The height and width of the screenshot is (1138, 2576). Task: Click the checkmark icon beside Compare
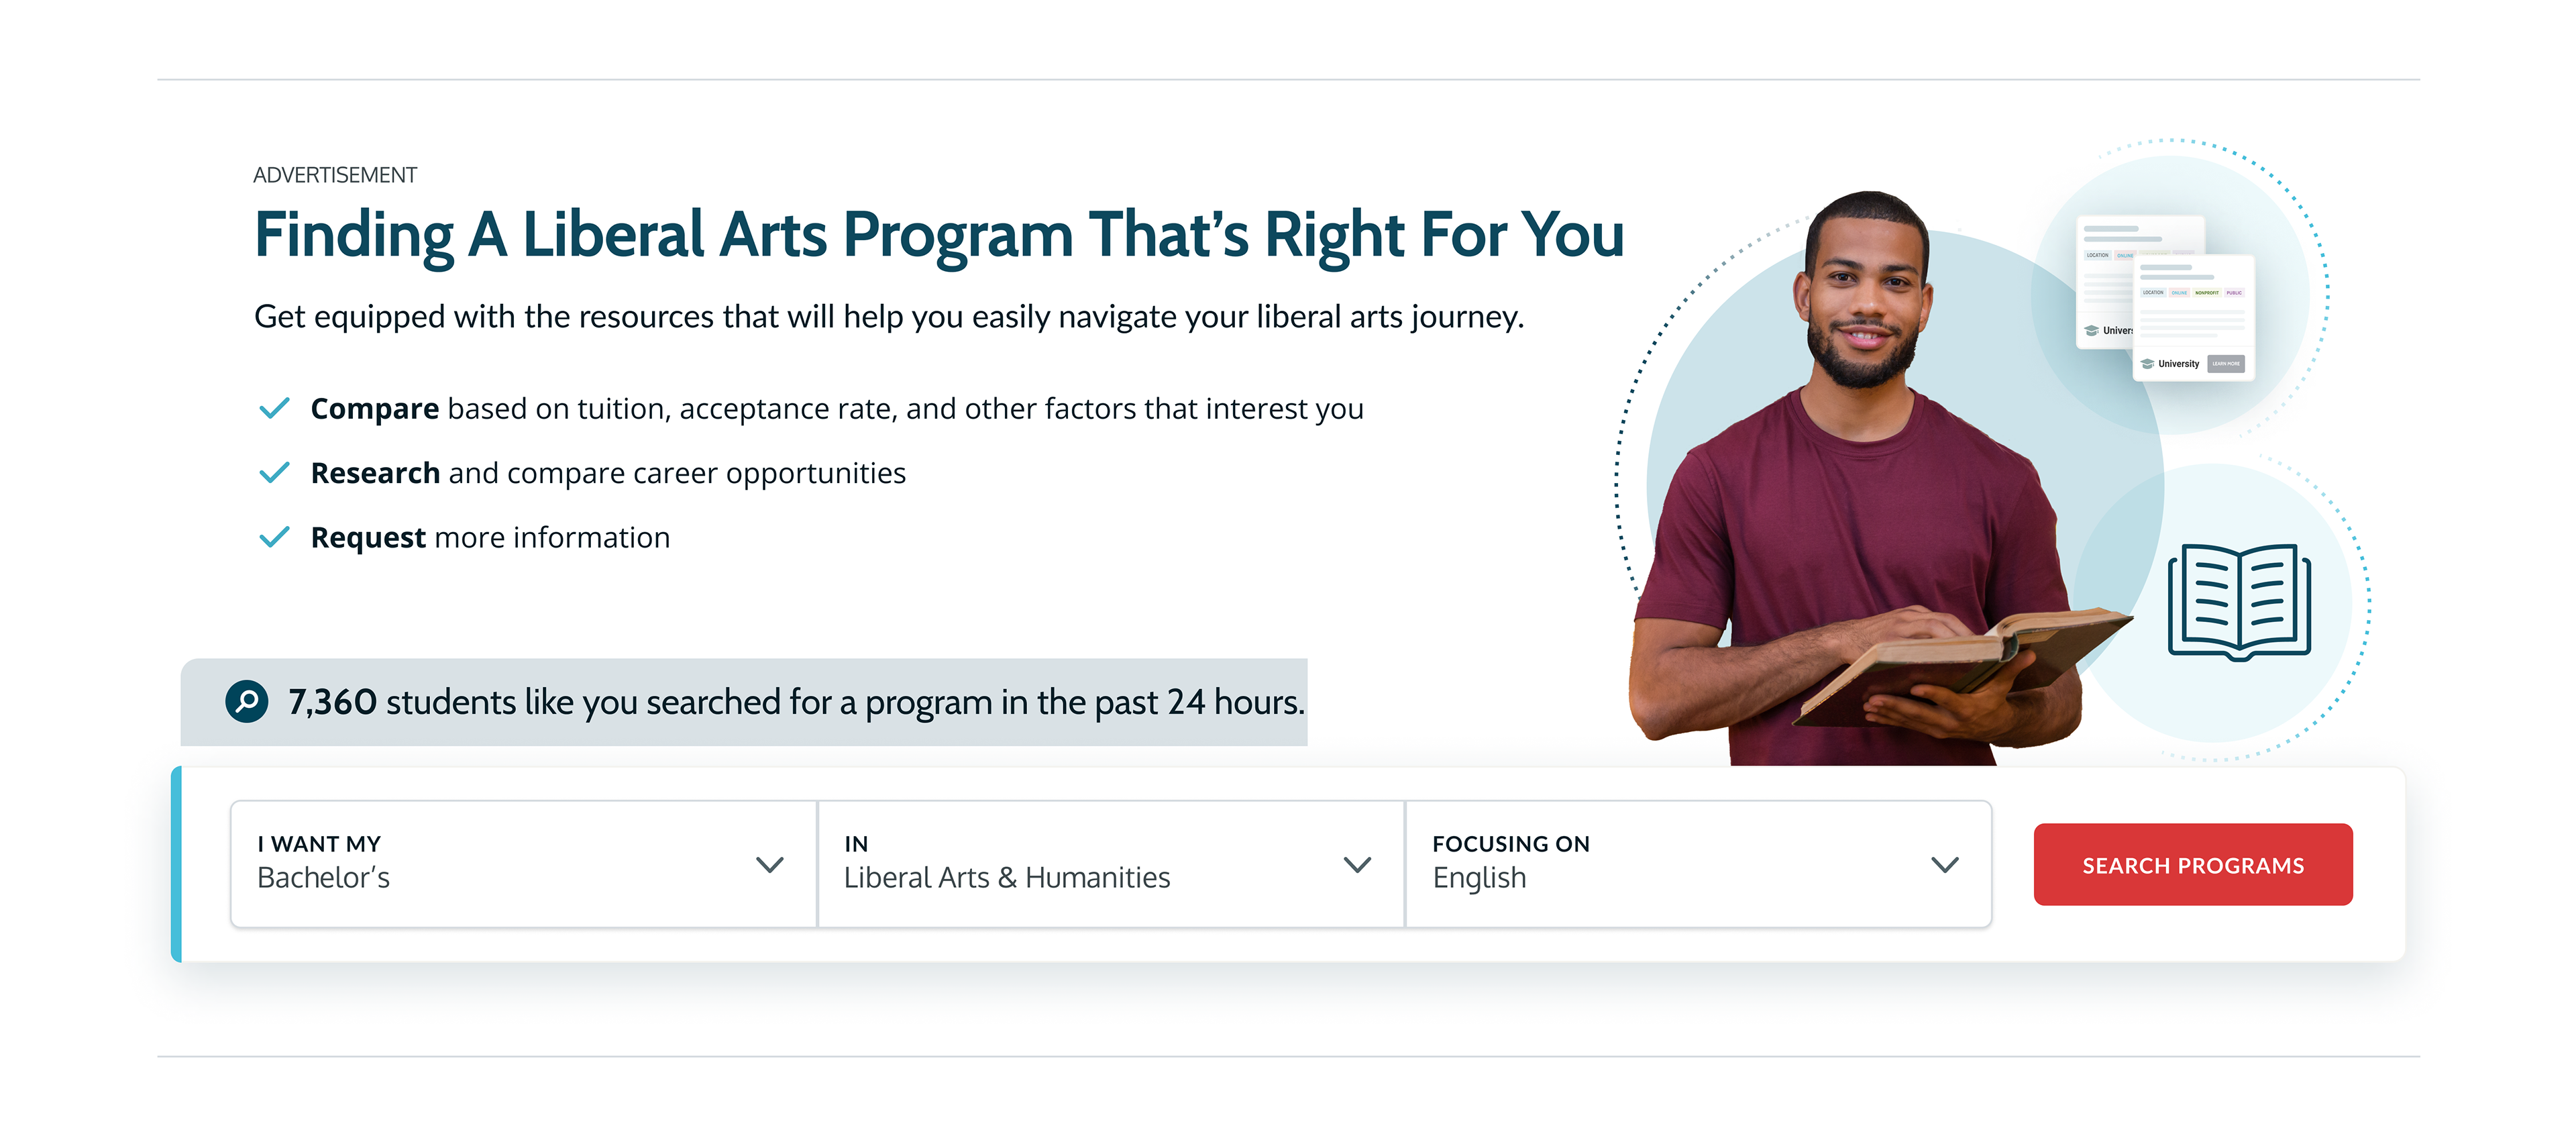(x=274, y=408)
